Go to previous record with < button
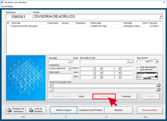167x121 pixels. 66,117
